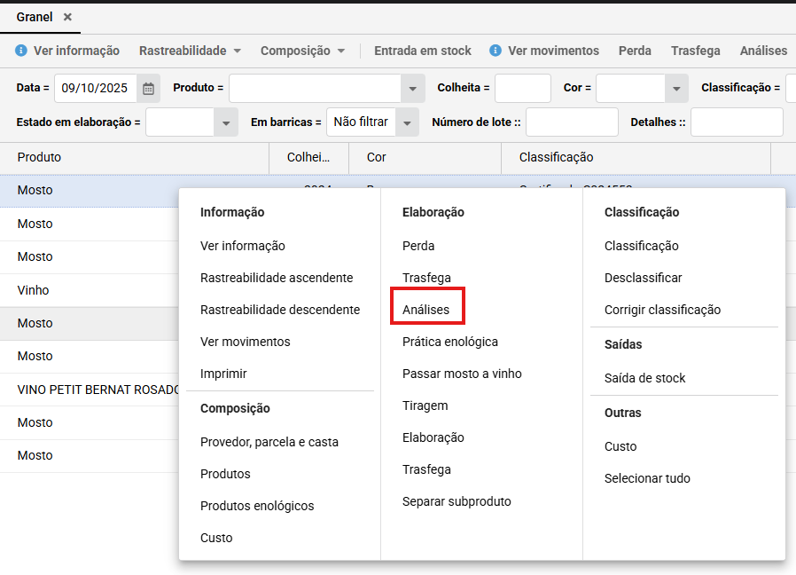This screenshot has width=796, height=575.
Task: Choose Desclassificar in context menu
Action: (x=644, y=278)
